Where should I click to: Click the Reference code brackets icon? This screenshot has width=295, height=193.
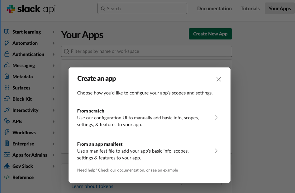[7, 177]
